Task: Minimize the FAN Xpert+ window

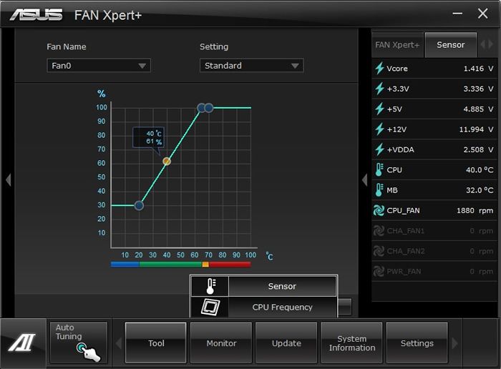Action: point(457,14)
